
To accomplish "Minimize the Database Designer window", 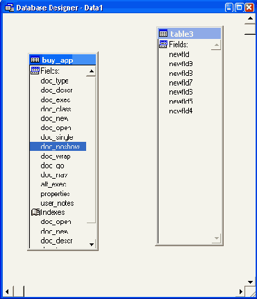I will (229, 8).
